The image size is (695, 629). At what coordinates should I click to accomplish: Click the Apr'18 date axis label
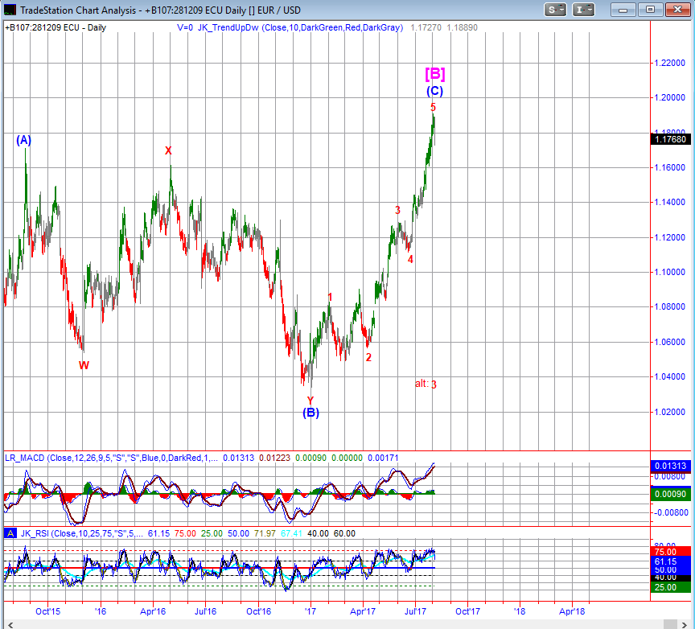[572, 612]
